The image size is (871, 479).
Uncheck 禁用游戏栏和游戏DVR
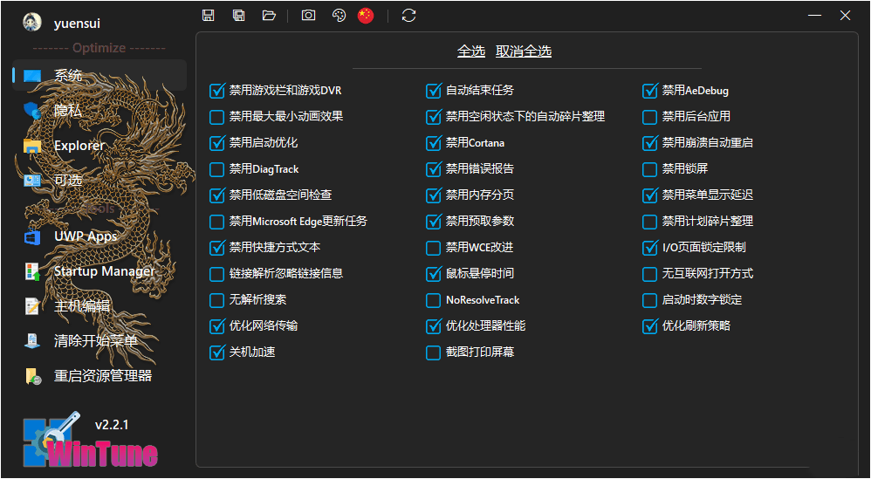(216, 91)
